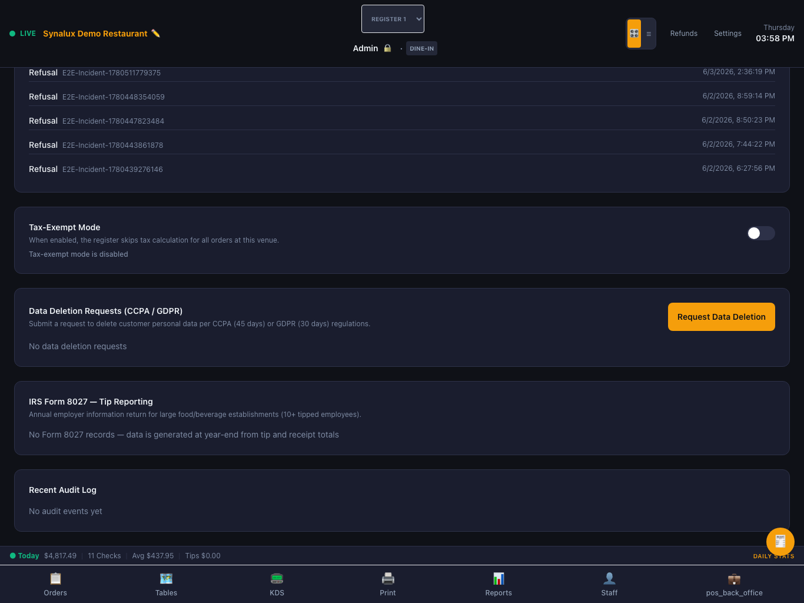Select refusal incident E2E-Incident-1780448354059 row
The height and width of the screenshot is (603, 804).
coord(402,96)
